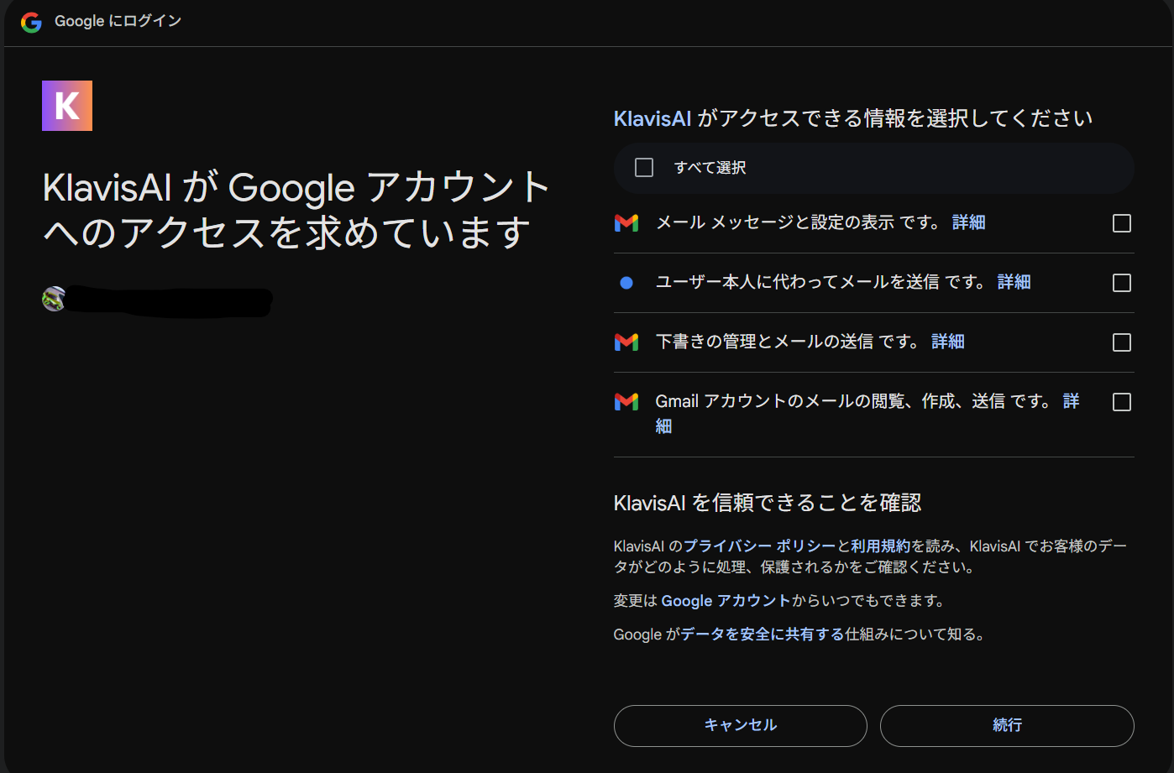The height and width of the screenshot is (773, 1174).
Task: Click Gmail icon beside 下書きの管理とメールの送信
Action: [626, 342]
